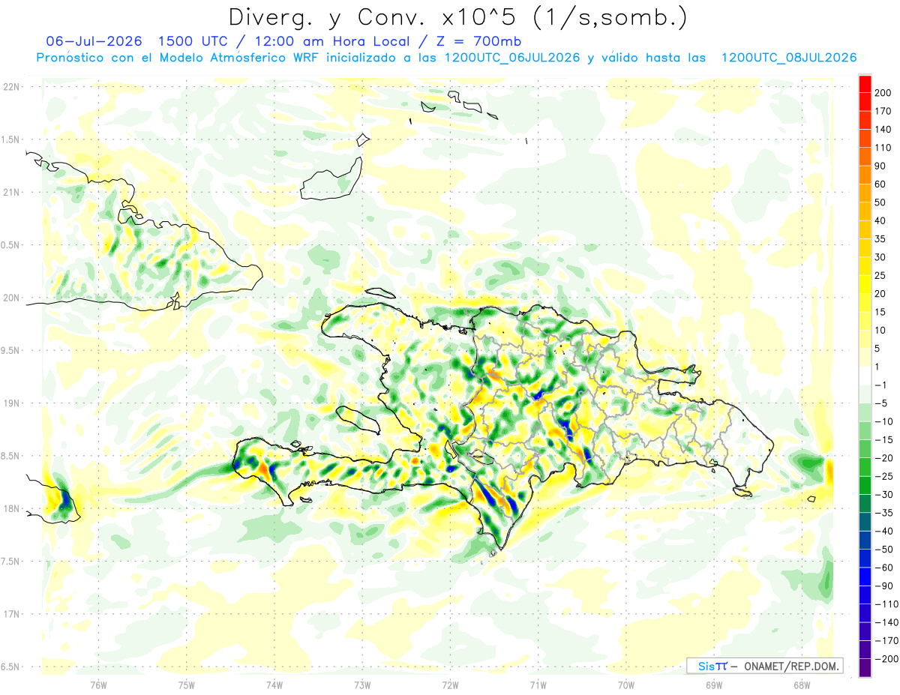
Task: Click the positive 50 colorbar value
Action: point(881,202)
